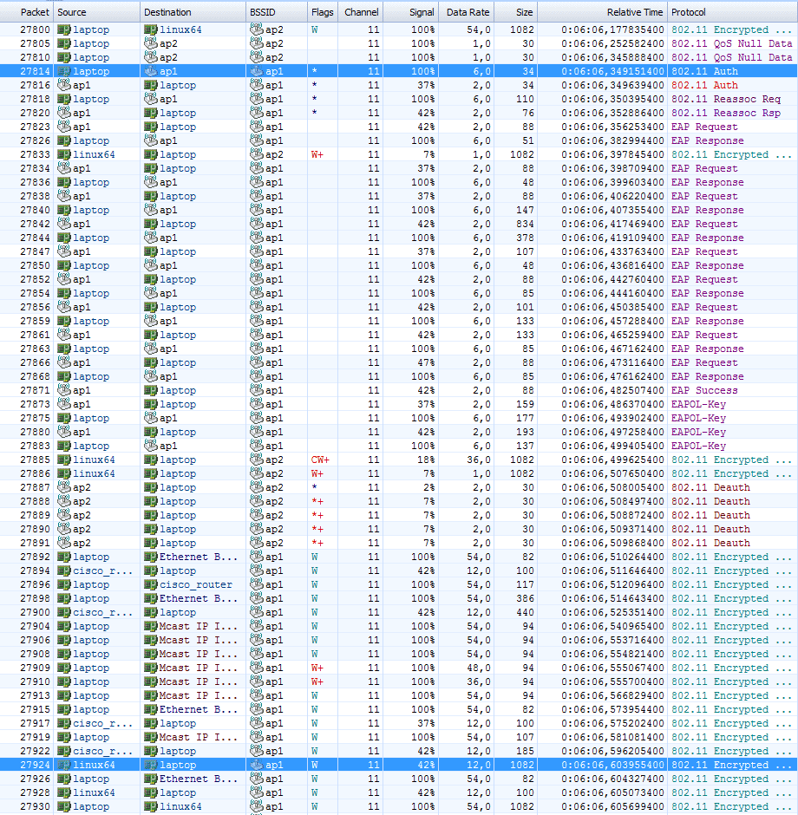Click the linux64 destination icon in packet 27800
Screen dimensions: 798x815
151,29
